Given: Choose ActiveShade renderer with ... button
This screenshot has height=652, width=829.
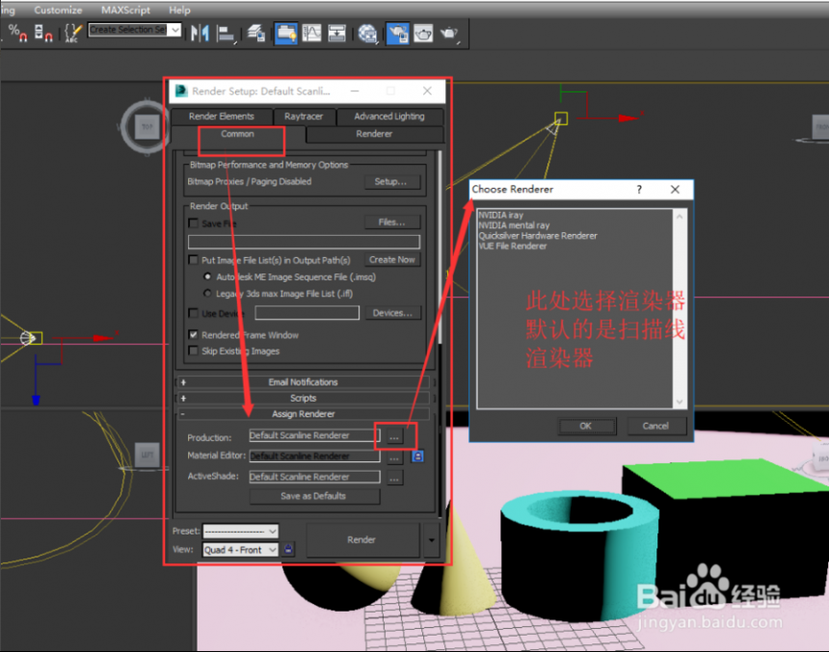Looking at the screenshot, I should click(x=394, y=479).
